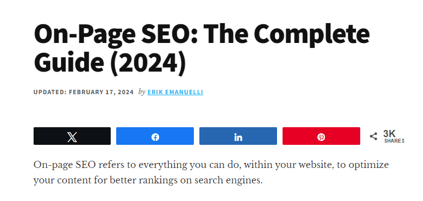Click the black X share button
This screenshot has width=423, height=201.
72,136
